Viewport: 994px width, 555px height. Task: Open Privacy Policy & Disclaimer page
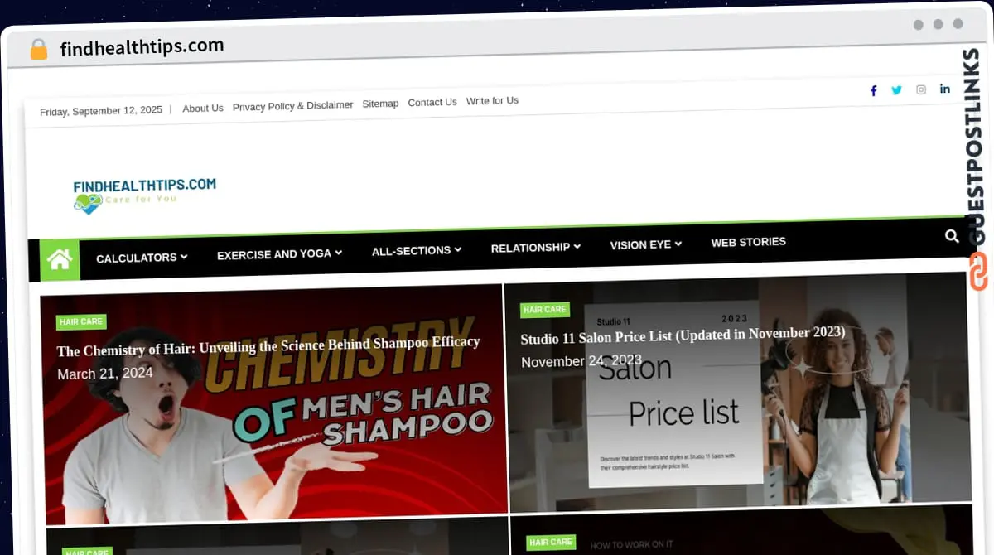[292, 104]
